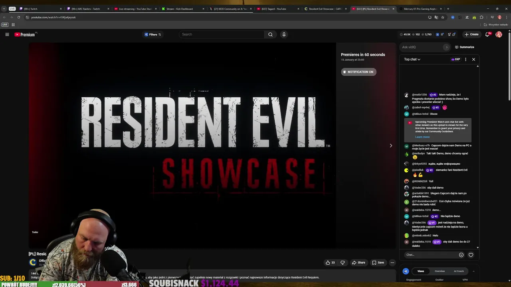511x287 pixels.
Task: Open the tab search dropdown arrow
Action: point(4,9)
